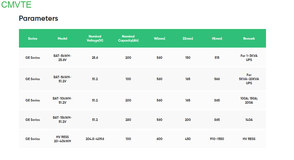Select the D[mm] column header
Image resolution: width=294 pixels, height=160 pixels.
pos(188,39)
